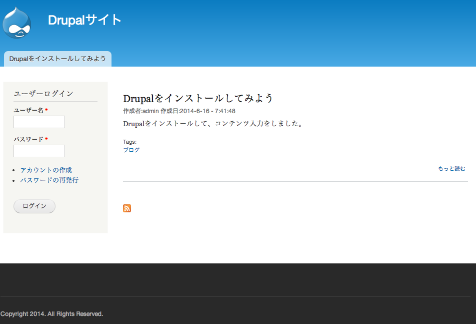Click the パスワード field label
This screenshot has width=476, height=324.
(28, 139)
